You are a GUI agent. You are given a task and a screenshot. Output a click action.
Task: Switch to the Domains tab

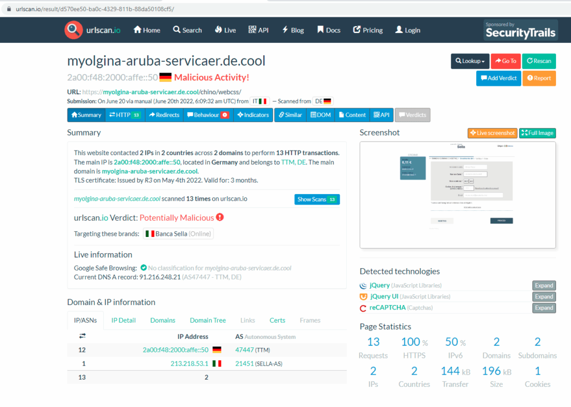pos(163,321)
